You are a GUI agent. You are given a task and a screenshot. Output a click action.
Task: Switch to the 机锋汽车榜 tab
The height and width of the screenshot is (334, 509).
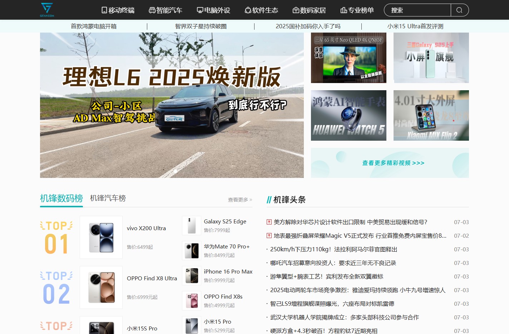[108, 198]
